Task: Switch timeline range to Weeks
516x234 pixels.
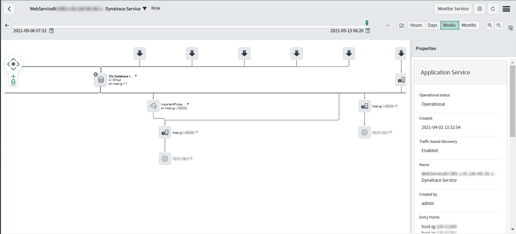Action: (x=449, y=25)
